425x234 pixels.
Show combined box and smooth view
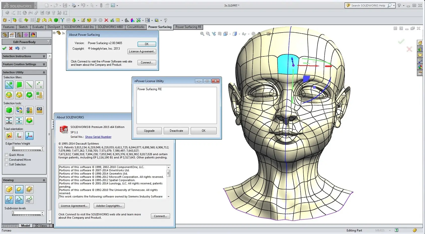(29, 189)
